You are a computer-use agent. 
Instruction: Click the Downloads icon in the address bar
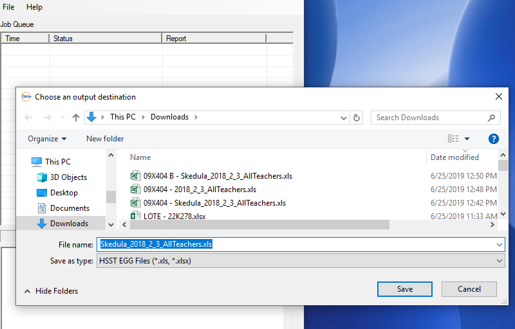pos(91,117)
